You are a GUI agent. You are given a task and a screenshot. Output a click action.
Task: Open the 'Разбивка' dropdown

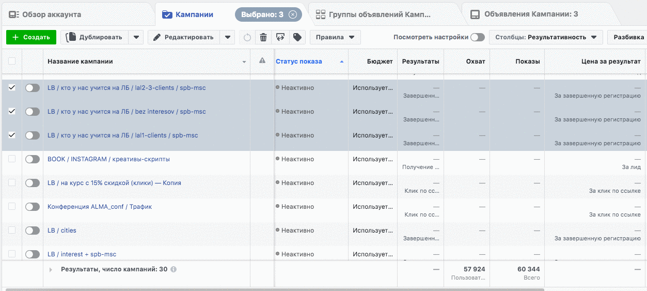coord(627,37)
